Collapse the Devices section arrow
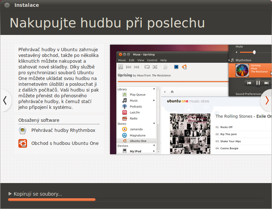This screenshot has width=272, height=209. tap(154, 146)
